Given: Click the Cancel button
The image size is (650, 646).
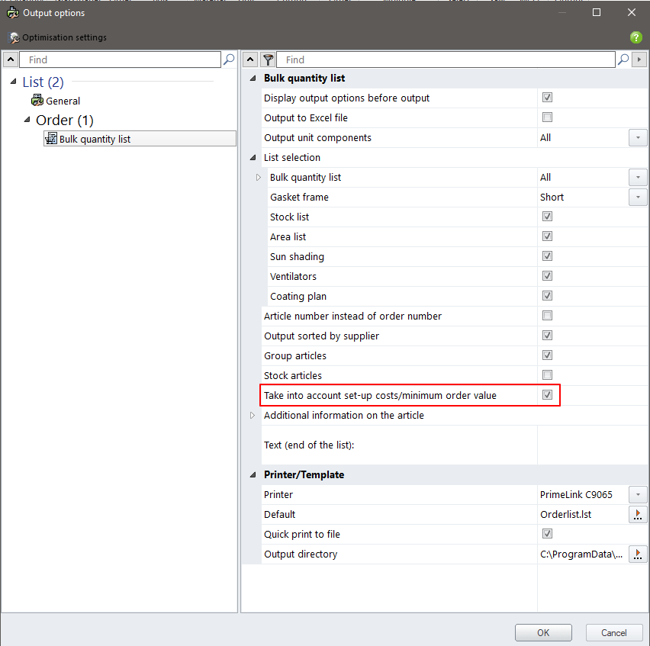Looking at the screenshot, I should pyautogui.click(x=613, y=633).
